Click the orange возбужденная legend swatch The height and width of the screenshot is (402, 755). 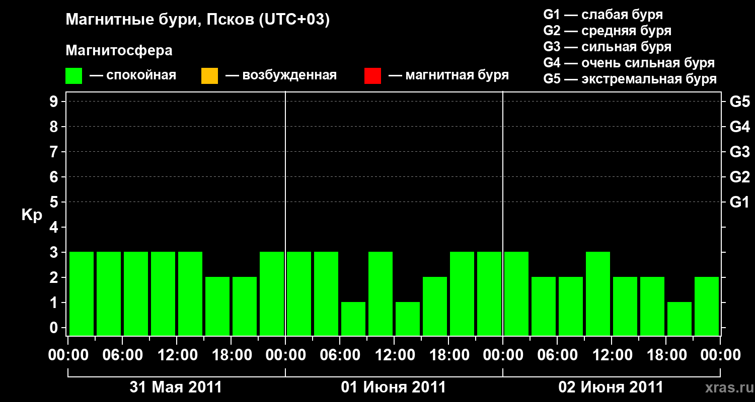click(209, 76)
